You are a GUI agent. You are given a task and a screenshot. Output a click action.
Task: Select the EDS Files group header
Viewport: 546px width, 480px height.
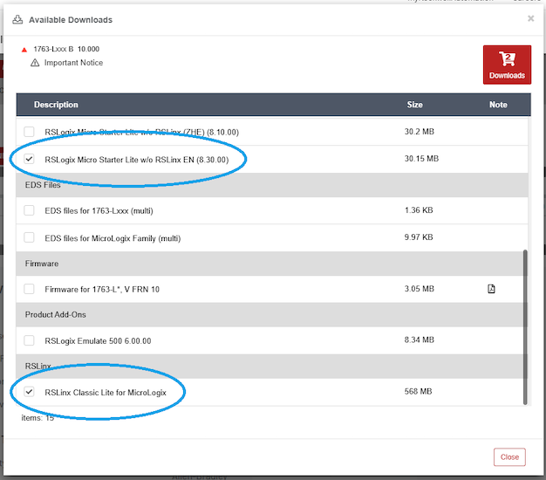click(271, 185)
